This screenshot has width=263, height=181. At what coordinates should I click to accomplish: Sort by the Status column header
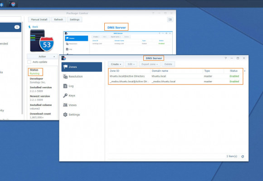(x=234, y=71)
